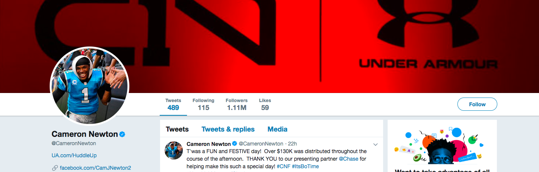Viewport: 539px width, 172px height.
Task: Click the verified badge in the tweet header
Action: coord(234,144)
